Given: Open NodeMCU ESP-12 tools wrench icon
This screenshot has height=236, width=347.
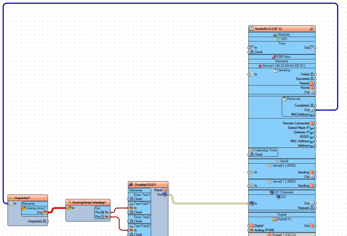Looking at the screenshot, I should tap(312, 28).
